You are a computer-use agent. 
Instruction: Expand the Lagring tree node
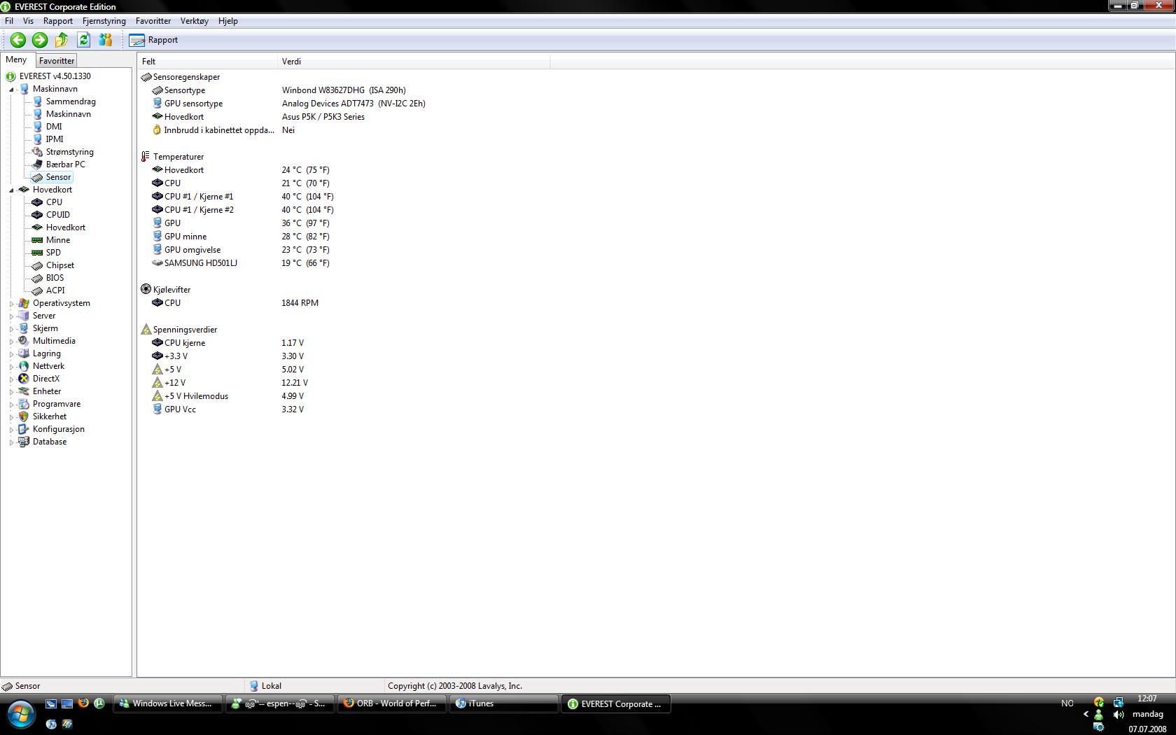[11, 354]
